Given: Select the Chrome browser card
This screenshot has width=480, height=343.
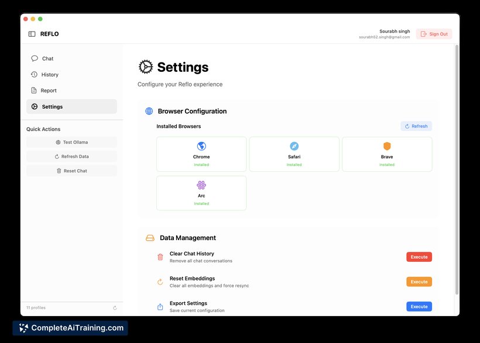Looking at the screenshot, I should (201, 154).
